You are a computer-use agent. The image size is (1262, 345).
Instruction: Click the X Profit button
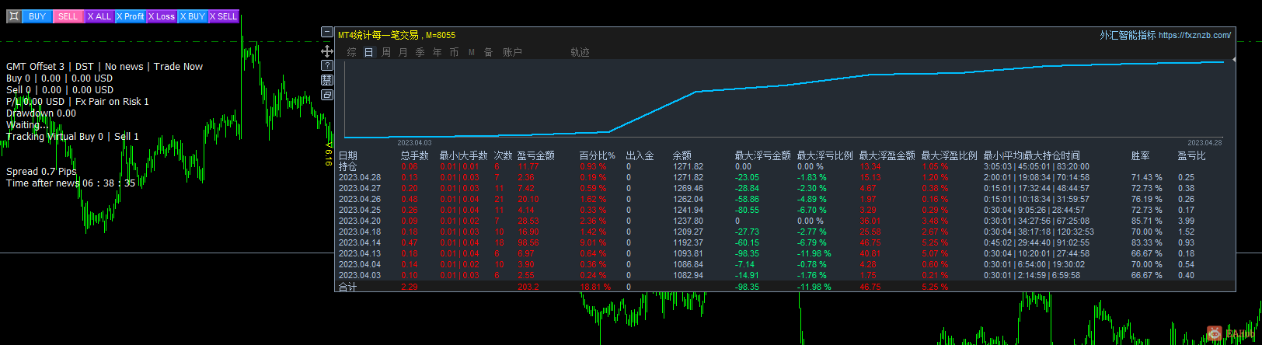pyautogui.click(x=131, y=16)
